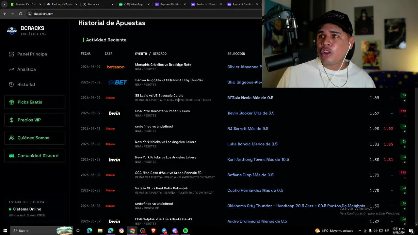Click the RJ Barrett Más de 5.5 selection
This screenshot has width=418, height=235.
[248, 129]
